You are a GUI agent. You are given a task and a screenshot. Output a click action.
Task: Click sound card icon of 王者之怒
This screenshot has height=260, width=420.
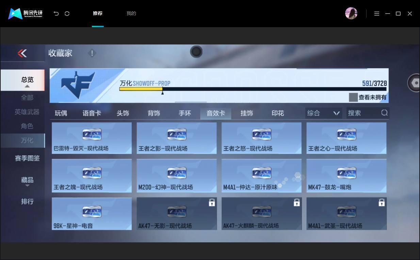[262, 134]
